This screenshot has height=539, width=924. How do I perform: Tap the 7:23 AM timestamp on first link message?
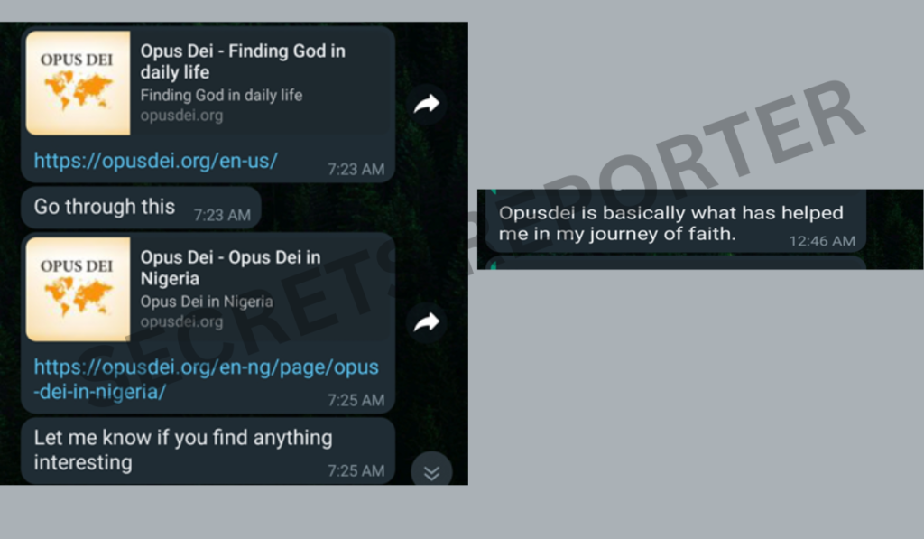356,169
